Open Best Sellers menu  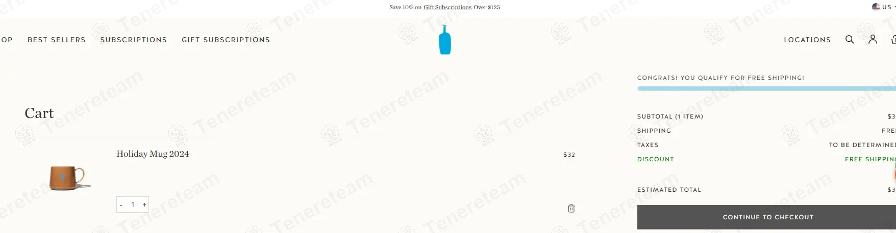[57, 40]
